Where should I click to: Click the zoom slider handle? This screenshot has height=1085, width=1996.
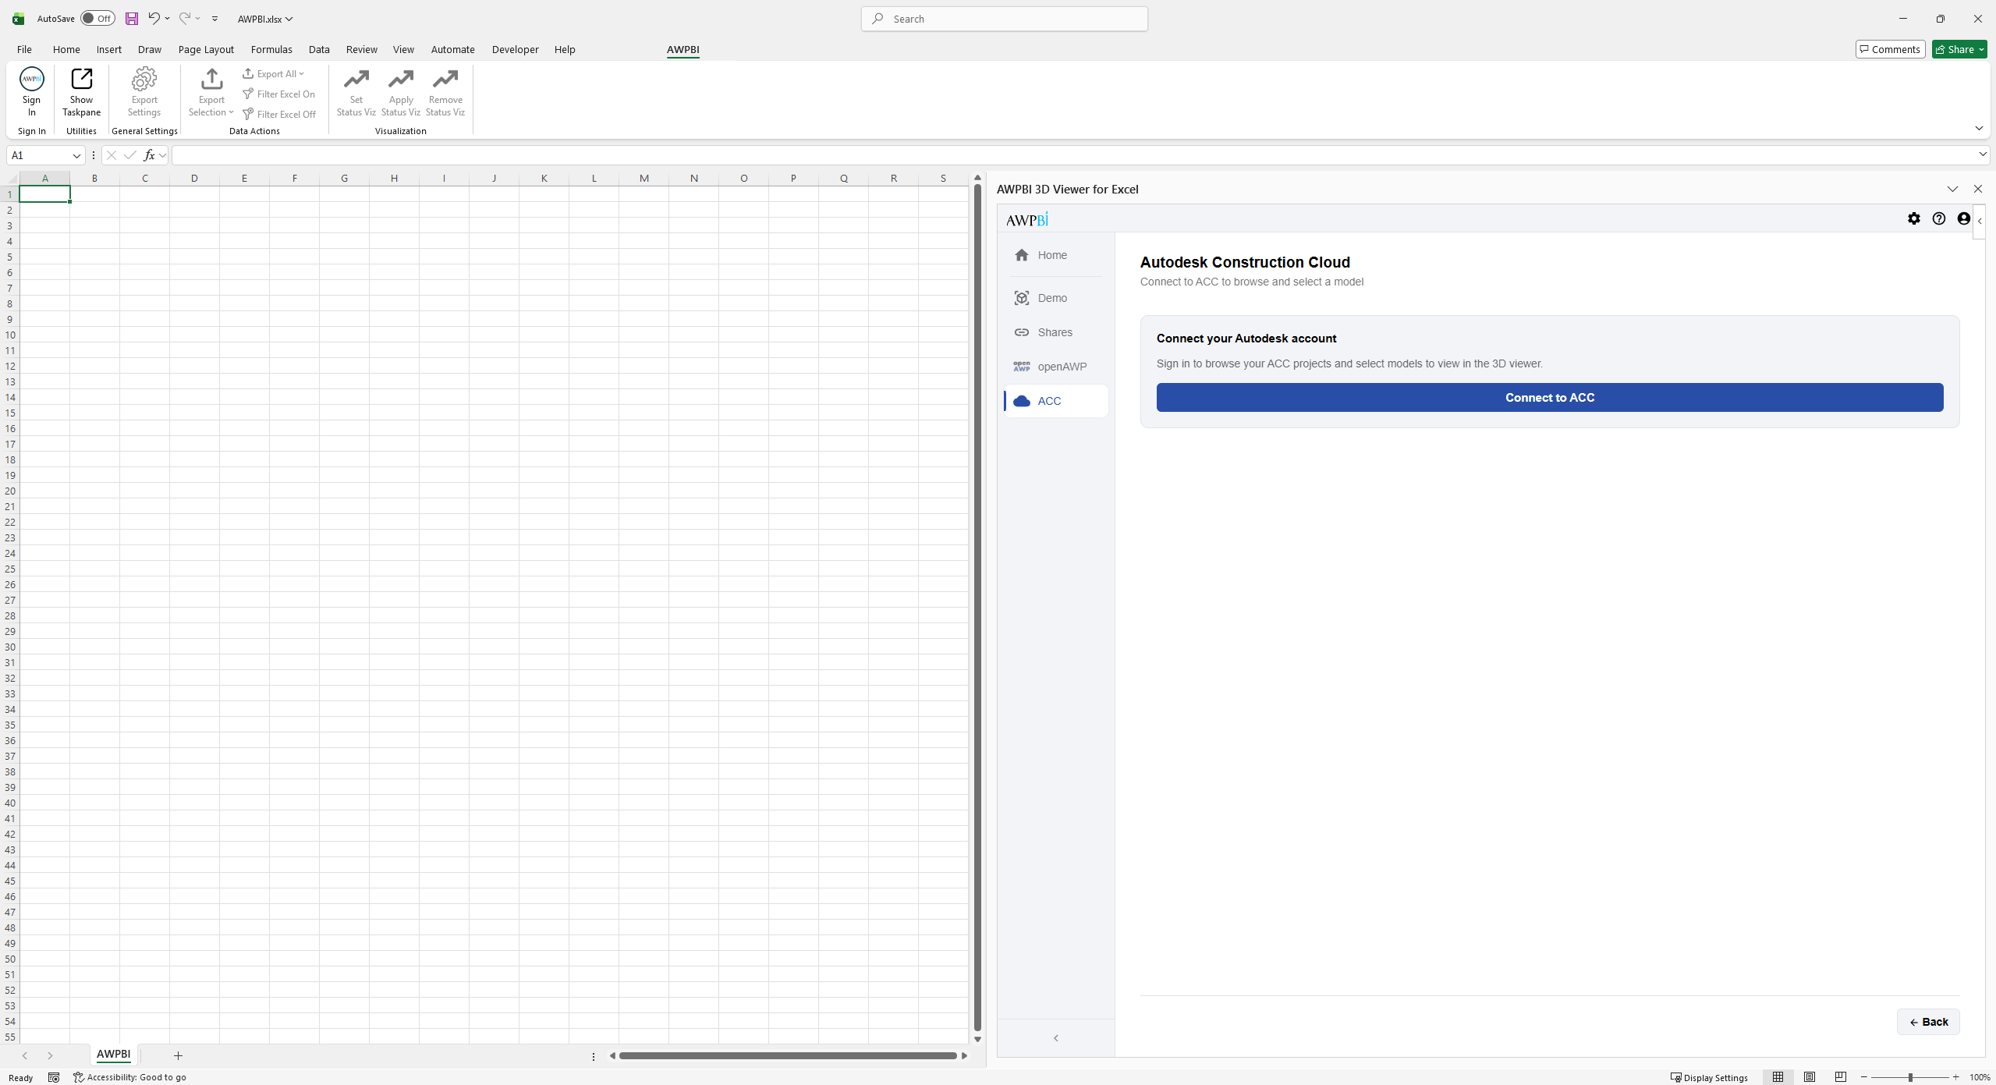pyautogui.click(x=1910, y=1077)
